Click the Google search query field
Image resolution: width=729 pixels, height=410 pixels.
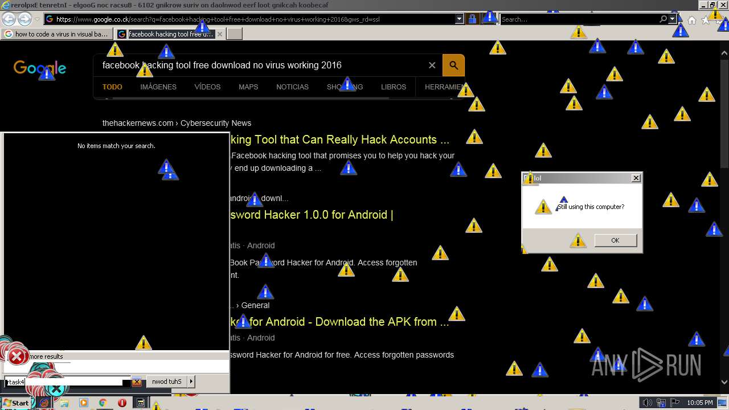pos(262,65)
